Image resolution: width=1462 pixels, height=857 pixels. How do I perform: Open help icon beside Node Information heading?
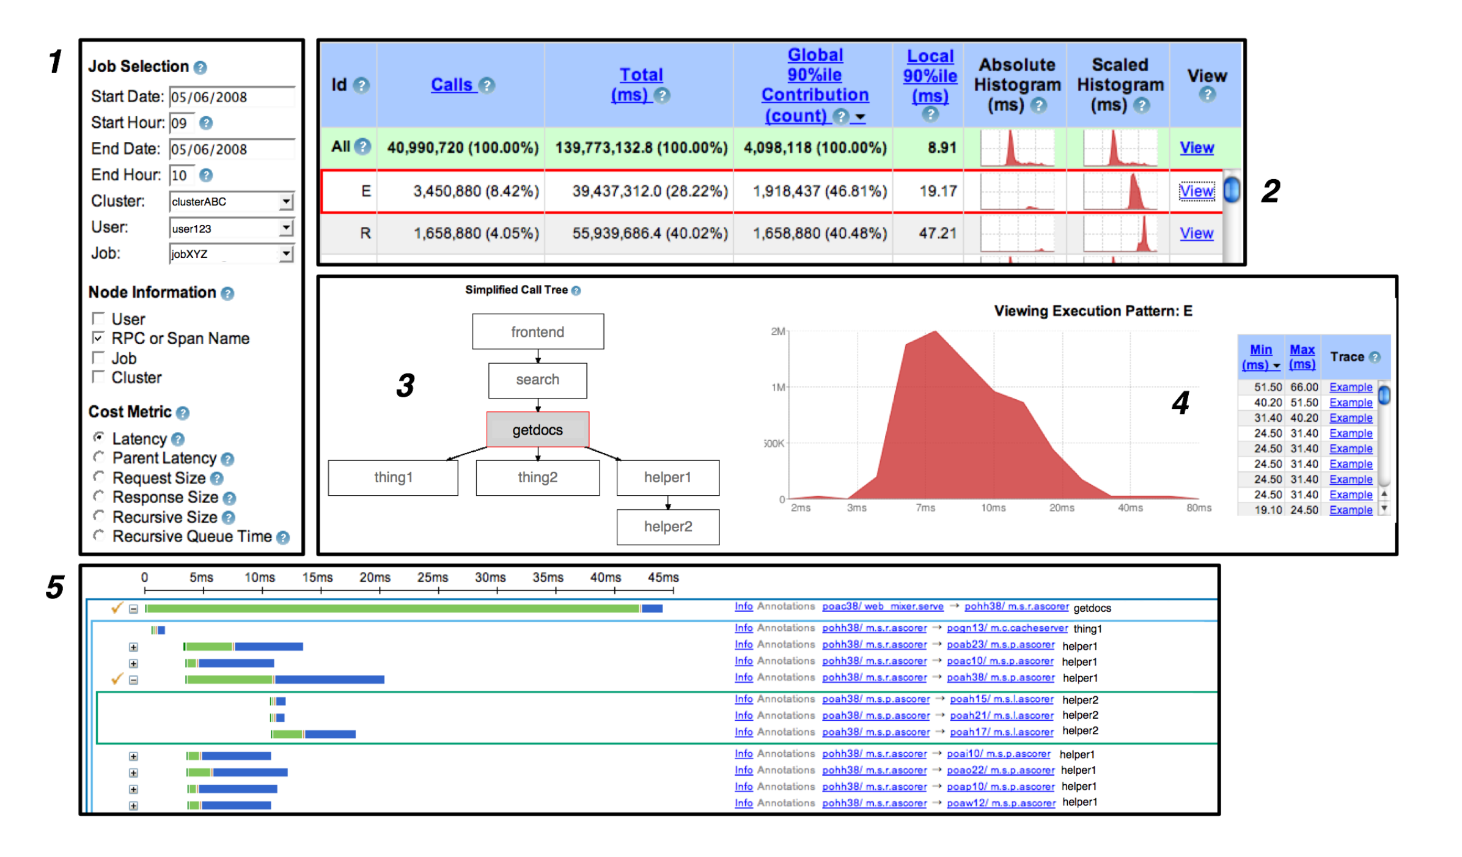point(227,293)
